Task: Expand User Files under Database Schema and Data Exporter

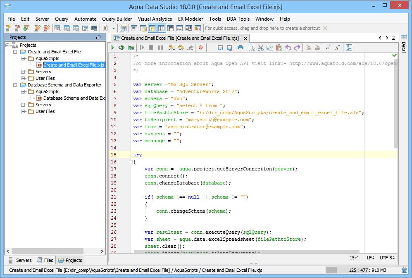Action: [x=23, y=111]
